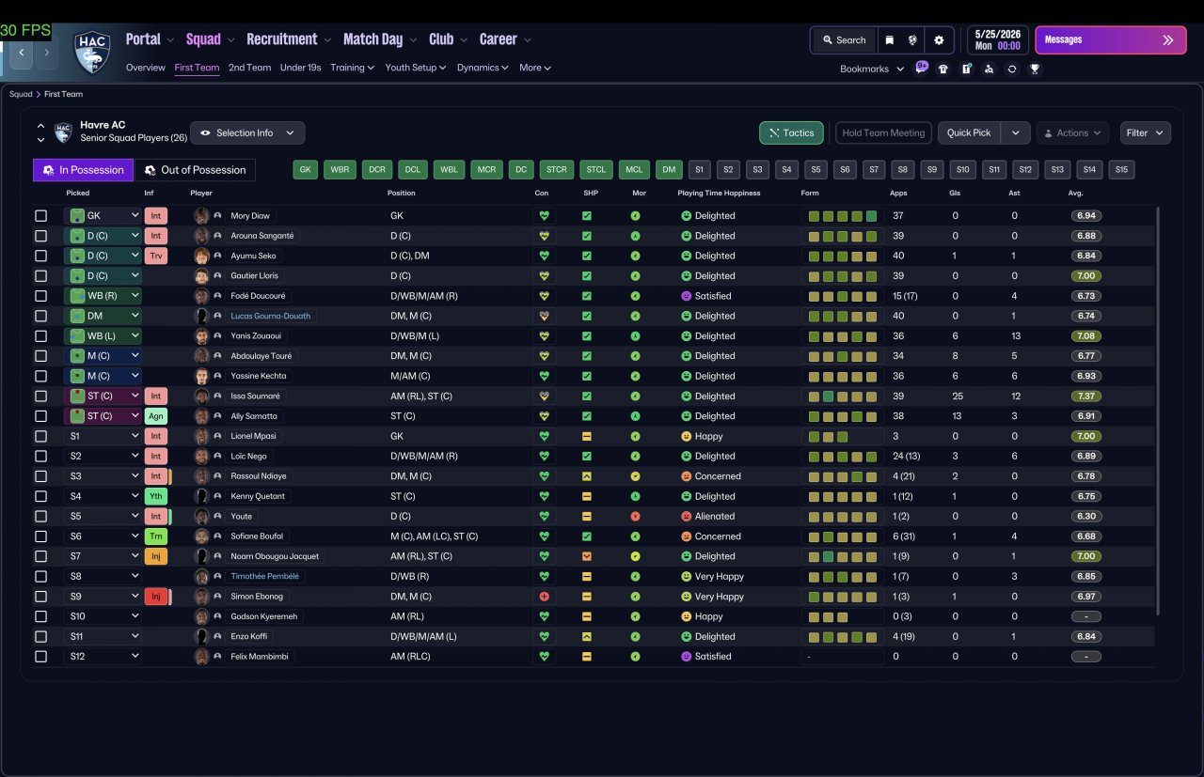This screenshot has height=777, width=1204.
Task: Select the green STCR position slot
Action: (556, 170)
